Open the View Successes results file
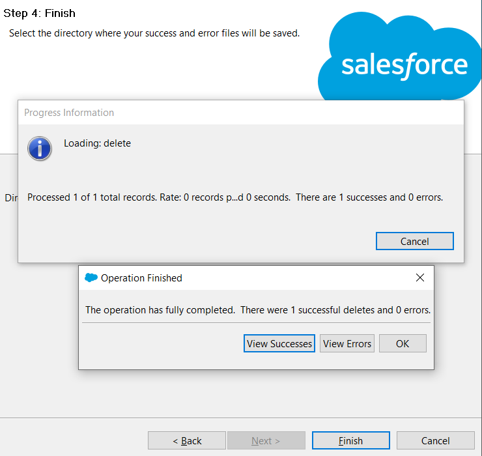 tap(279, 343)
